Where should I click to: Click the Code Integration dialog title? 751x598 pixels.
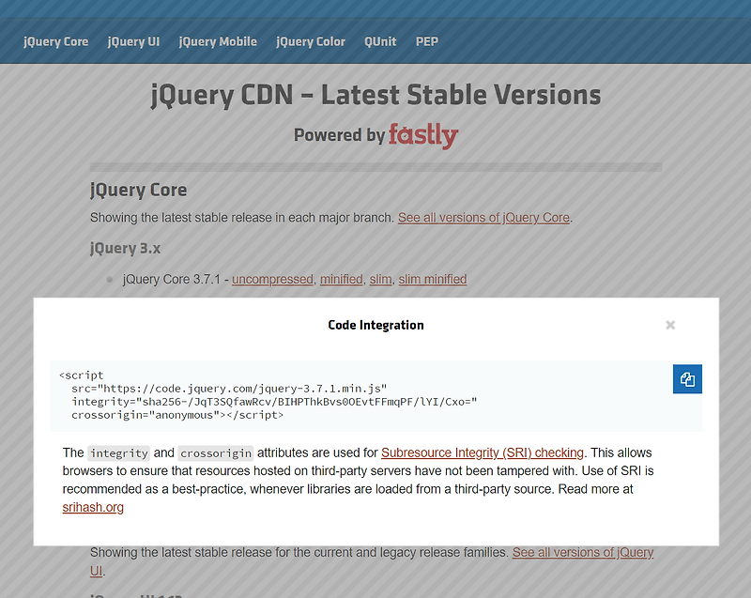click(x=376, y=325)
